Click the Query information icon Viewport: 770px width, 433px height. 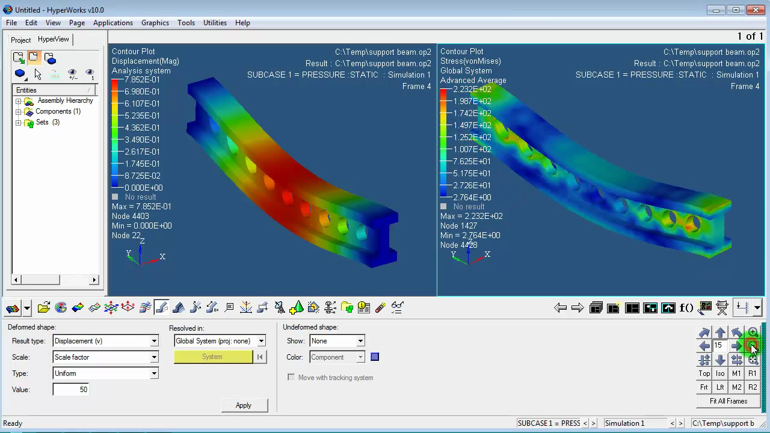tap(363, 308)
